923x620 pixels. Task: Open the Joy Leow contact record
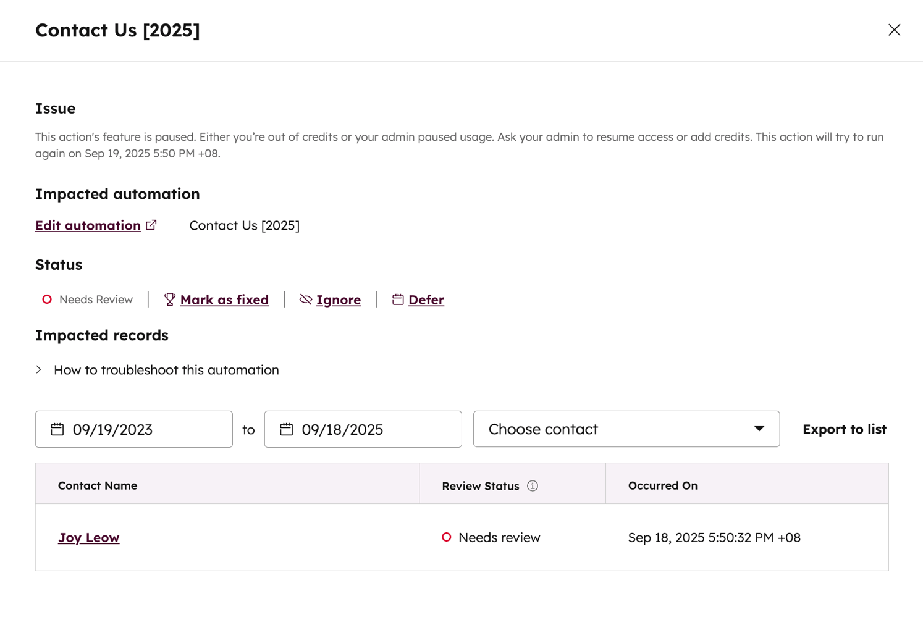tap(89, 538)
